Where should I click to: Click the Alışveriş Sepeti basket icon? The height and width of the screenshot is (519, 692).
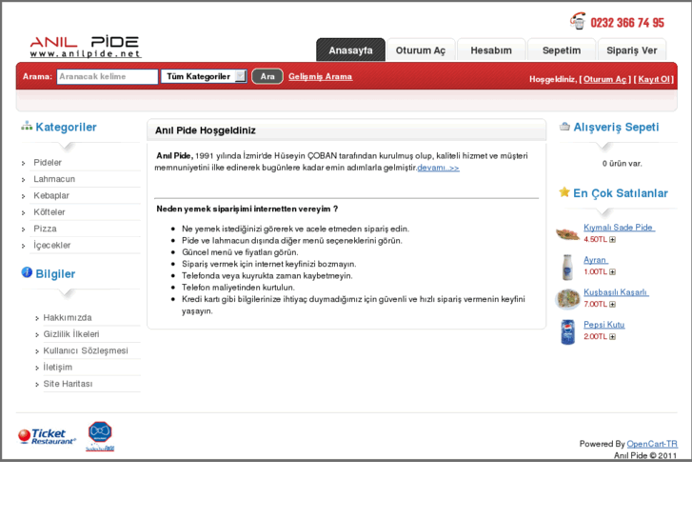[x=564, y=127]
